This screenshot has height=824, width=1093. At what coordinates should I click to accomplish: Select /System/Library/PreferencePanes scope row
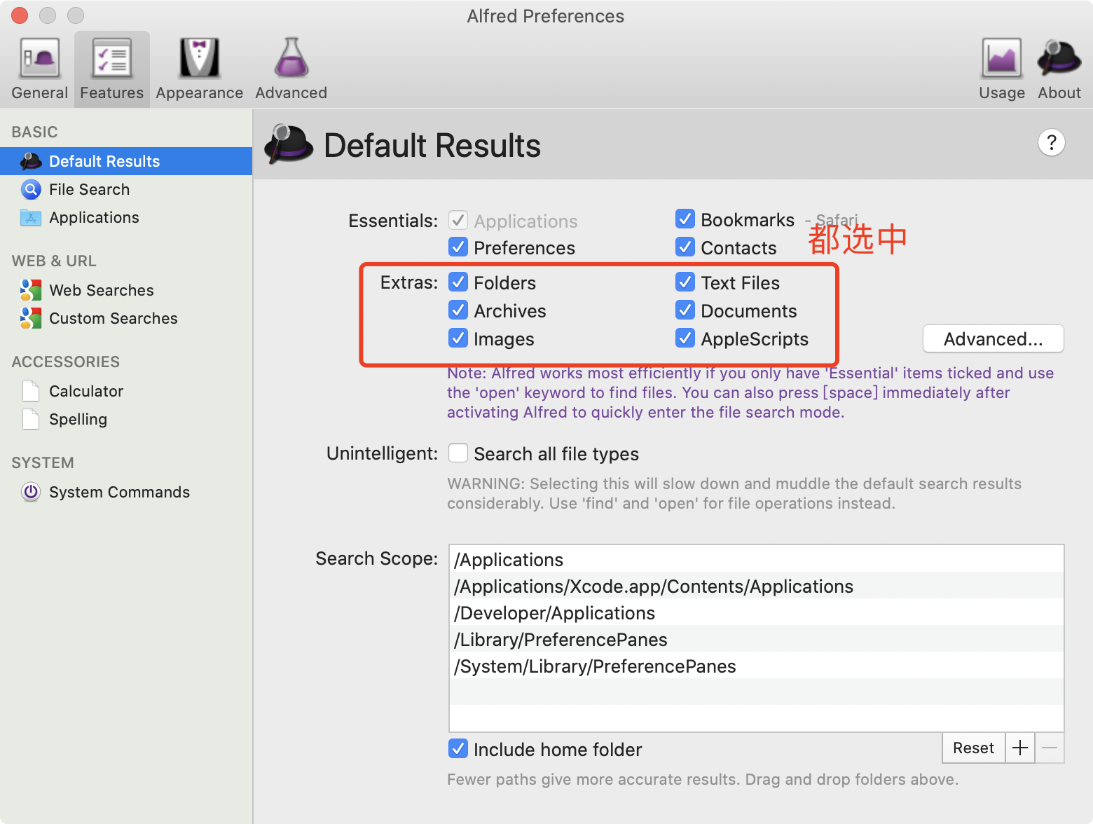point(757,666)
